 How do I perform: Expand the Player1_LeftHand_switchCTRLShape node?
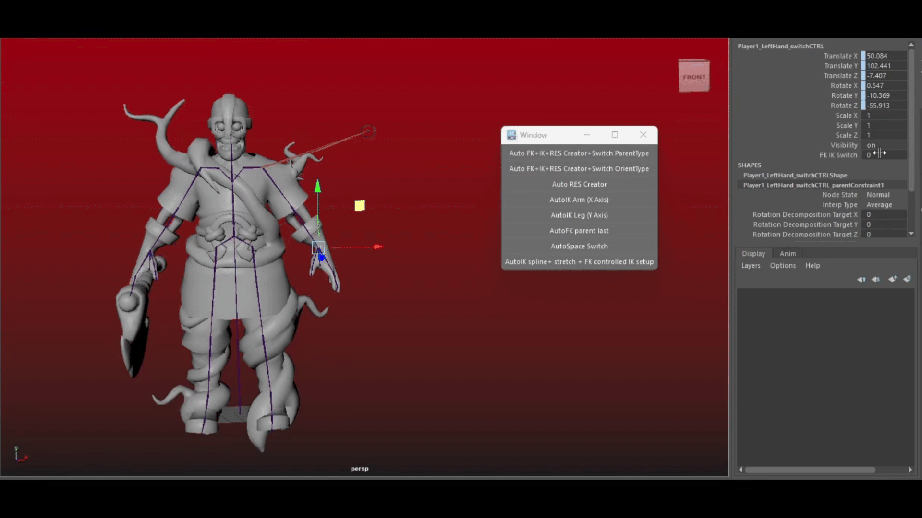[x=795, y=175]
